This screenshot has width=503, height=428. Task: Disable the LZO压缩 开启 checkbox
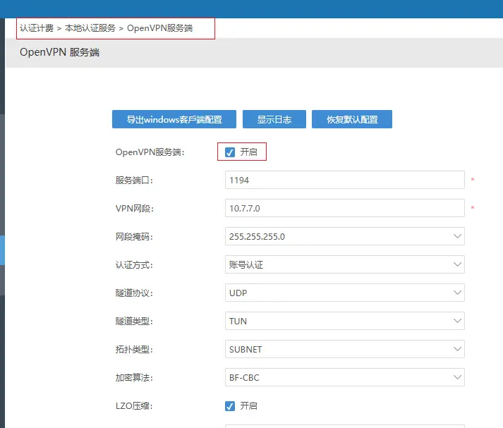[x=230, y=406]
